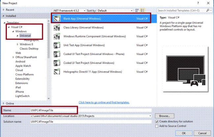Toggle Create directory for solution checkbox

coord(157,121)
